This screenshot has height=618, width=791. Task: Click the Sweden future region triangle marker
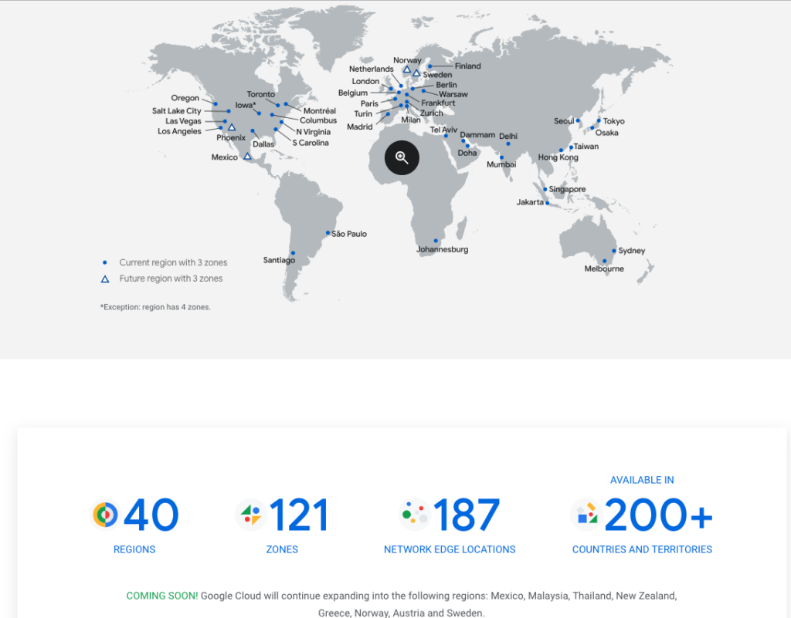pos(416,73)
